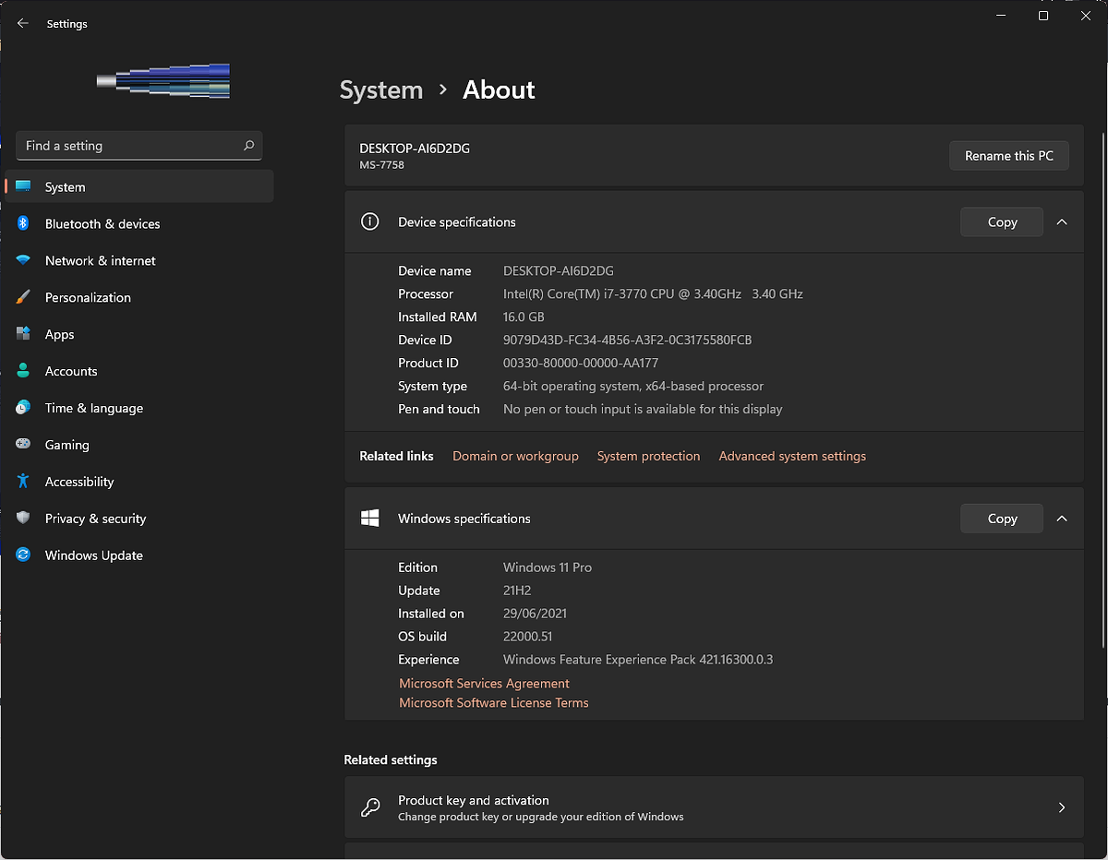Click the product key icon
The height and width of the screenshot is (860, 1108).
point(369,807)
